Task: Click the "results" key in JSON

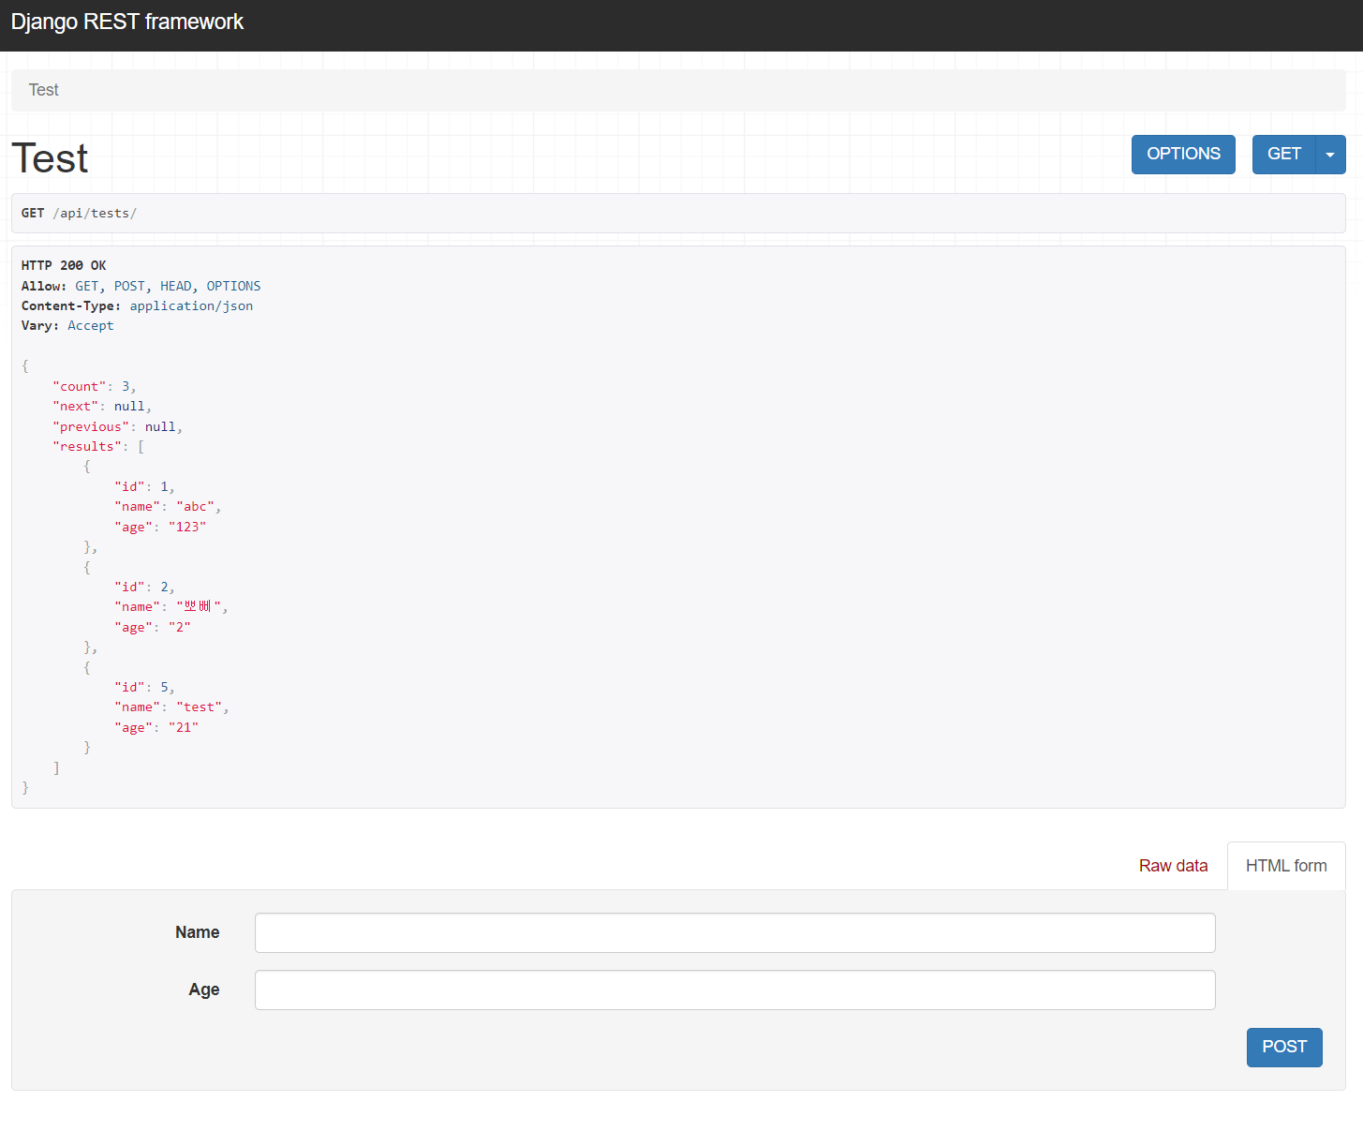Action: point(87,447)
